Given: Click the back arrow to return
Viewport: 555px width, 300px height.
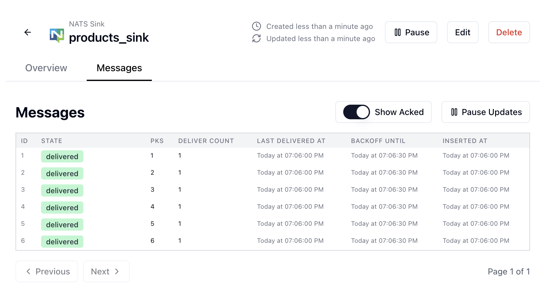Looking at the screenshot, I should pyautogui.click(x=28, y=32).
